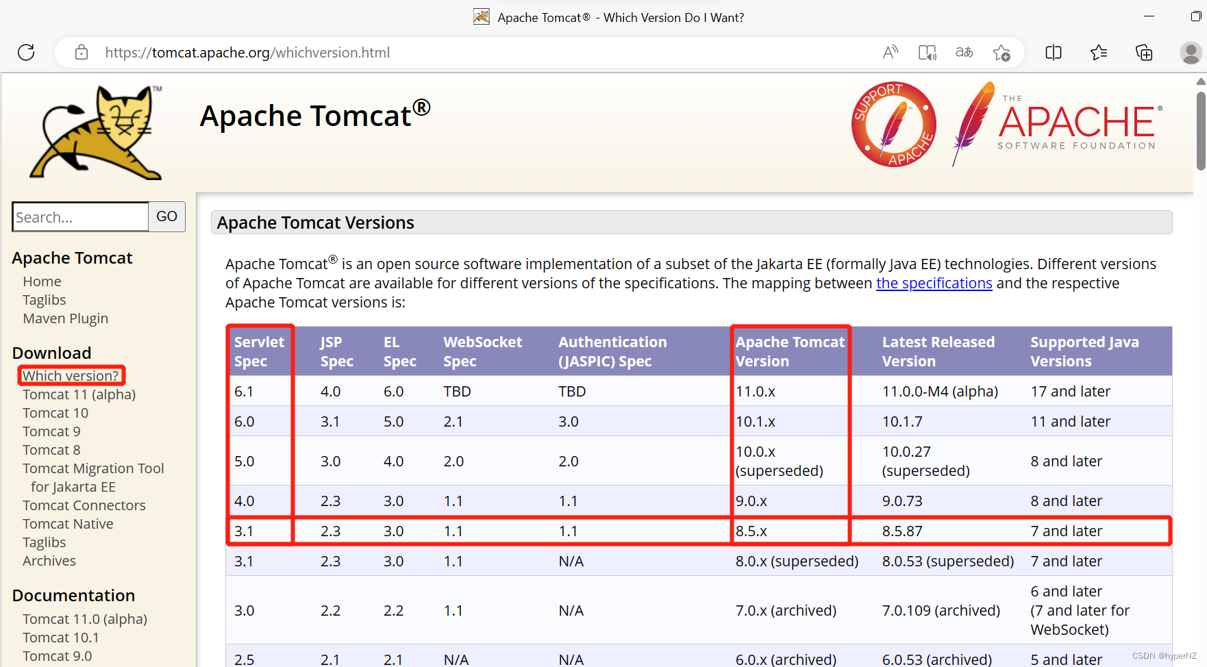Click the Support Apache round badge
Viewport: 1207px width, 667px height.
click(x=894, y=124)
